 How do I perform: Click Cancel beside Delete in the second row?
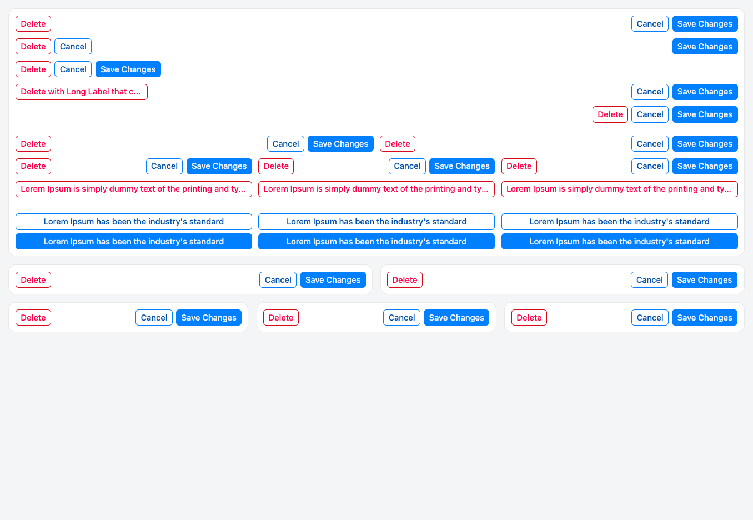[x=73, y=47]
